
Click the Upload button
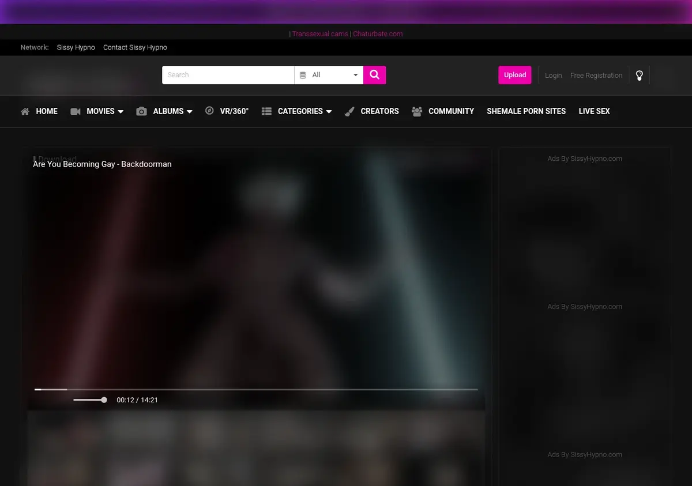click(515, 75)
